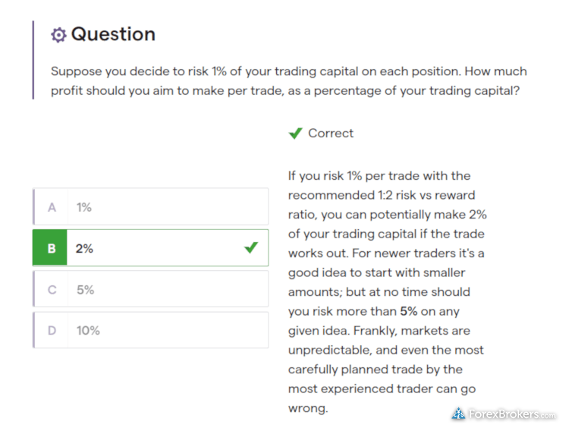Image resolution: width=575 pixels, height=431 pixels.
Task: Click the green Correct checkmark icon
Action: coord(295,134)
